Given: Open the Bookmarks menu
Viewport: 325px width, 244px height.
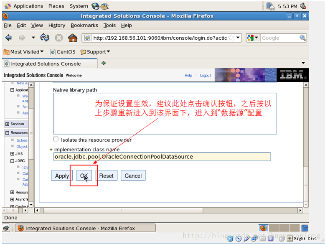Looking at the screenshot, I should pos(84,25).
